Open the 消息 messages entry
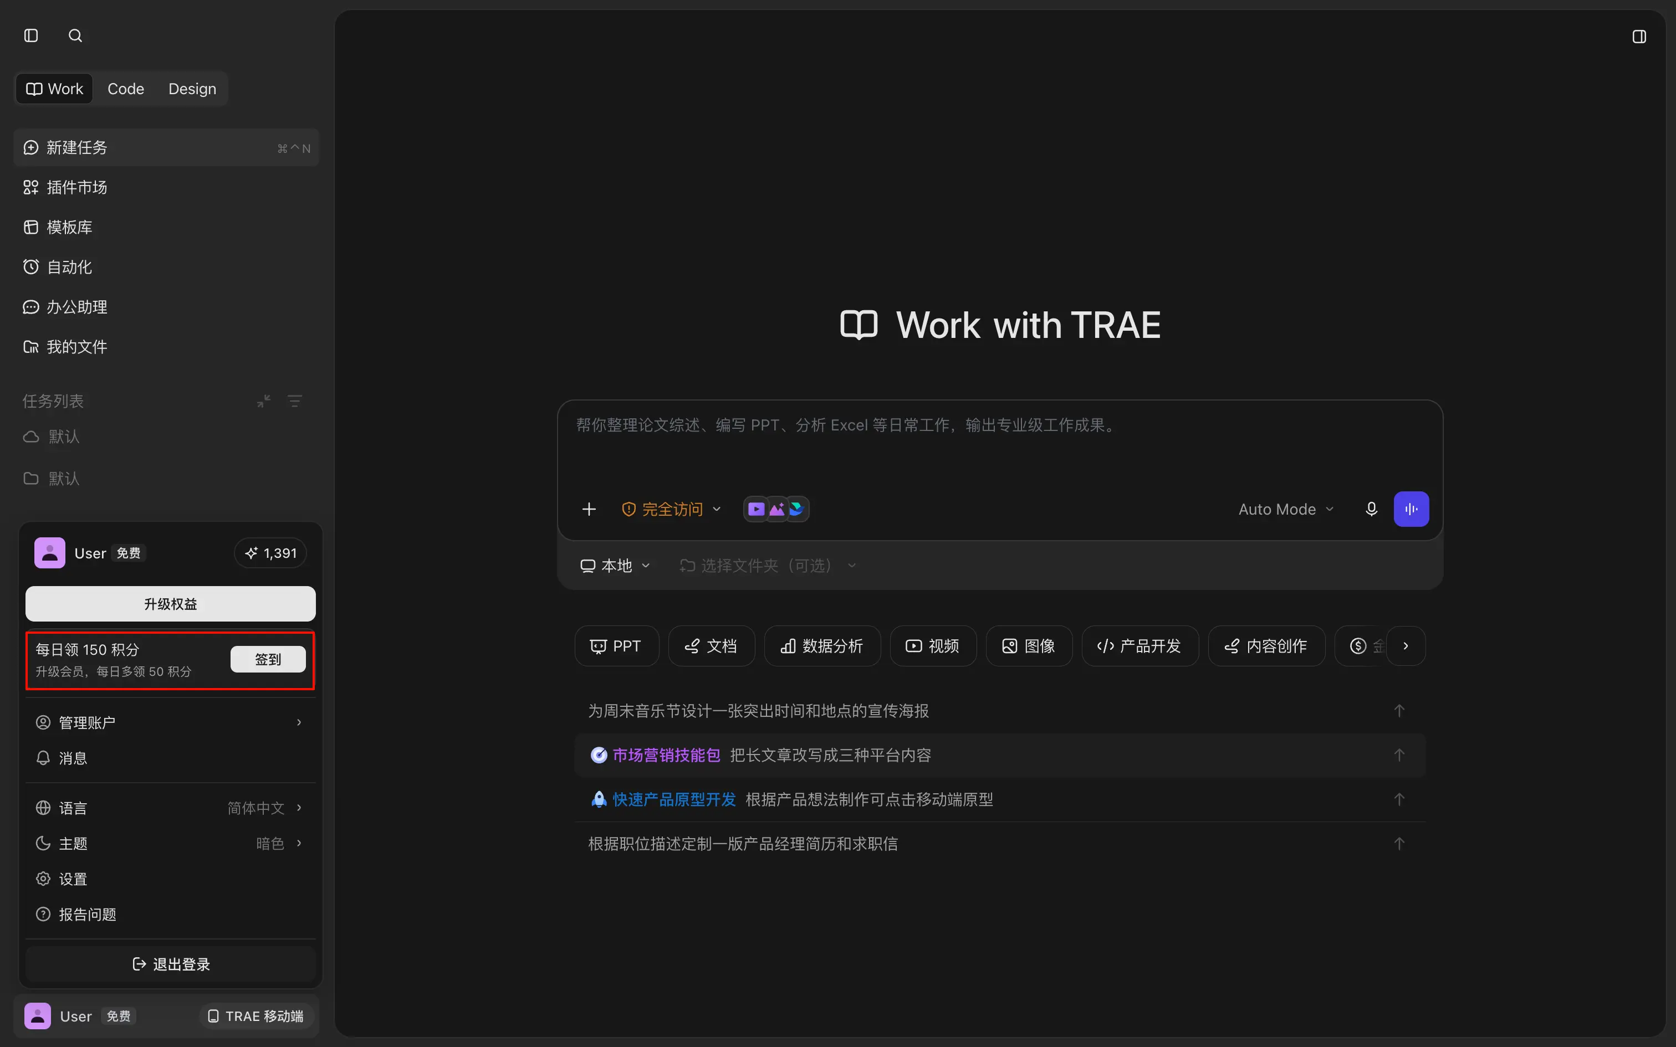The height and width of the screenshot is (1047, 1676). [x=170, y=758]
